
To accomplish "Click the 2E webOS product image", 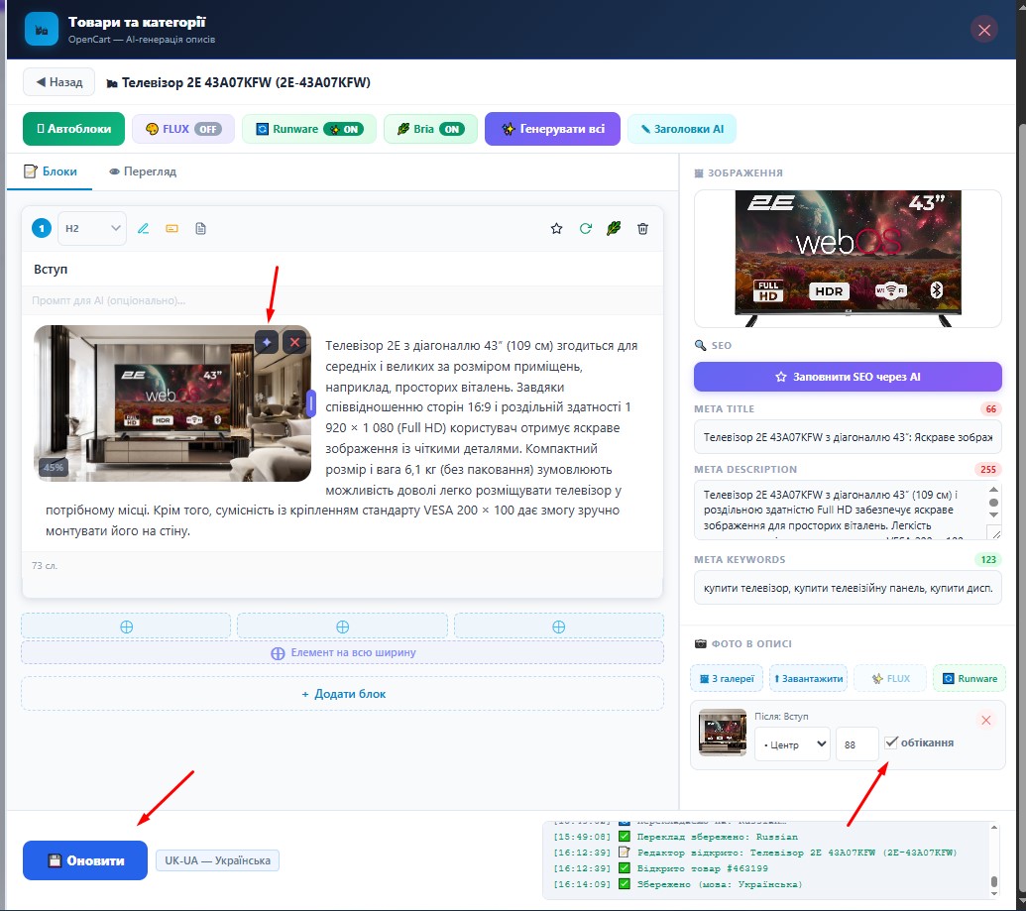I will point(848,258).
